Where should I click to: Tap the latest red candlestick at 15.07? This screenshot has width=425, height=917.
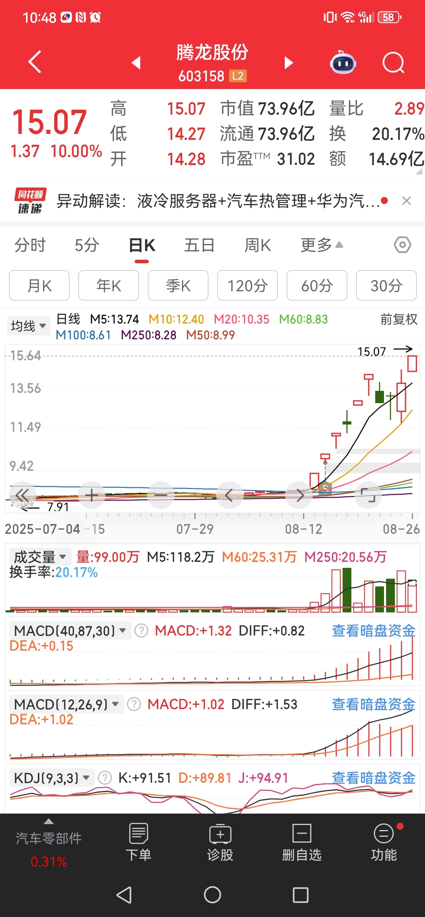[412, 364]
